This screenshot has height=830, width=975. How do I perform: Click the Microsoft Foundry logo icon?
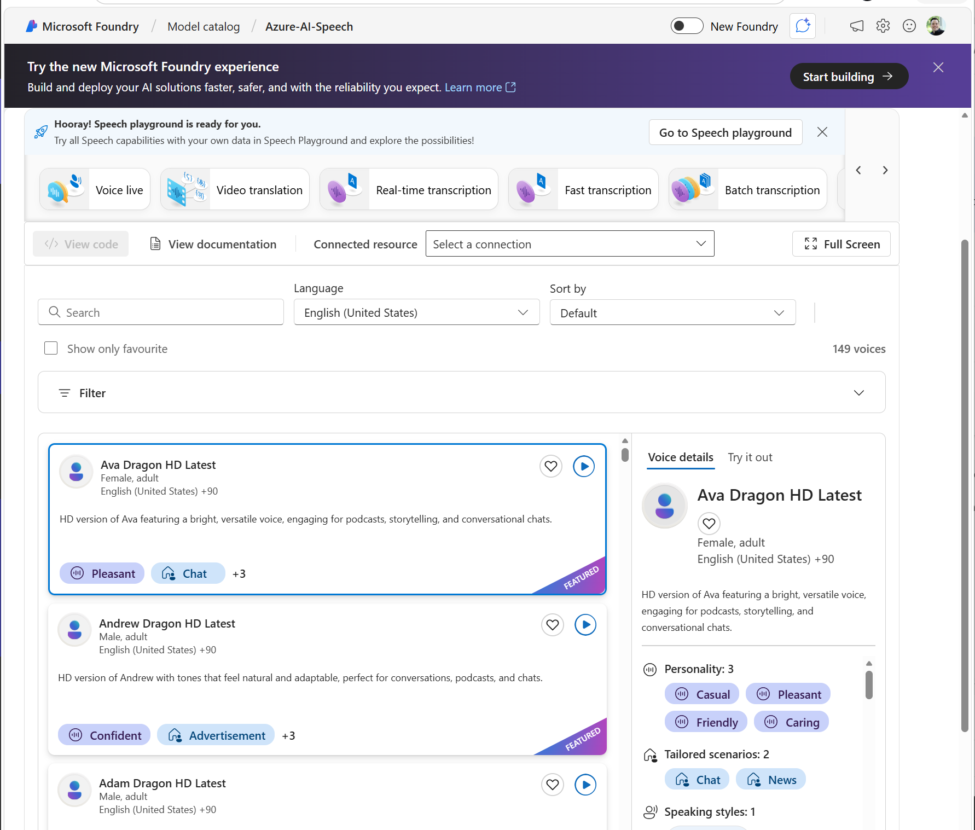[x=32, y=26]
